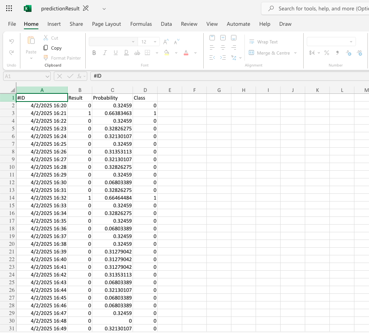Open the Name Box dropdown
Screen dimensions: 369x333
[x=47, y=76]
